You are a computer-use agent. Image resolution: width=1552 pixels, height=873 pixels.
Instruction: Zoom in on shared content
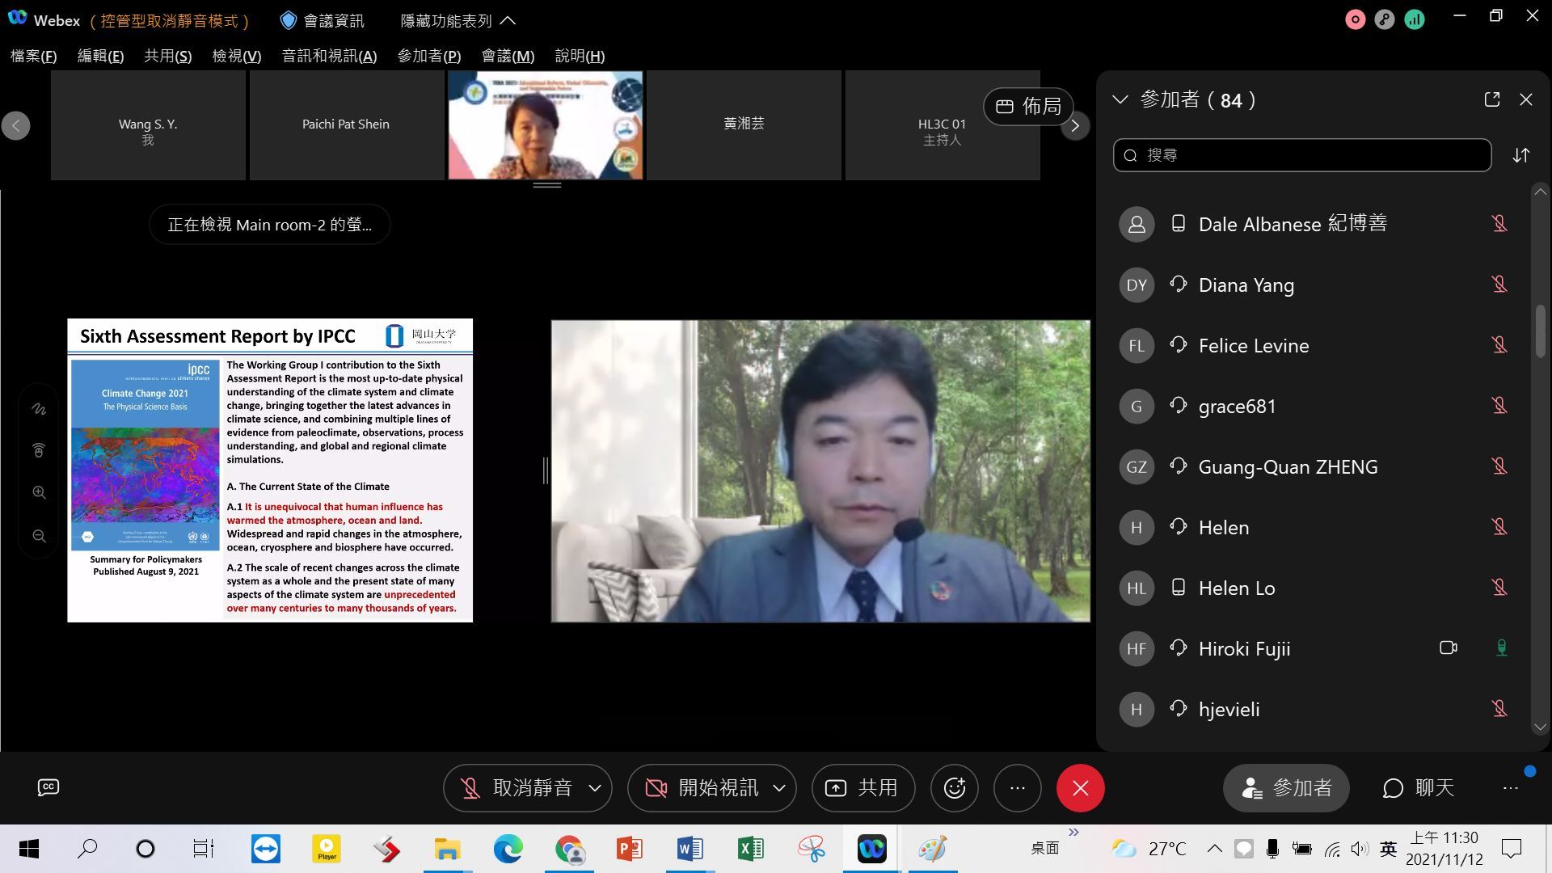point(39,493)
